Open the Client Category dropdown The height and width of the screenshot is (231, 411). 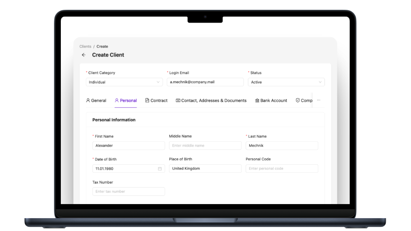pos(124,82)
